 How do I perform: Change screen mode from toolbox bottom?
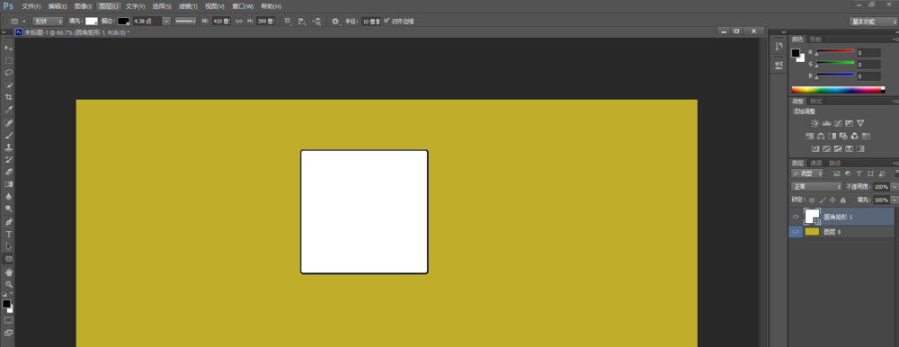9,332
